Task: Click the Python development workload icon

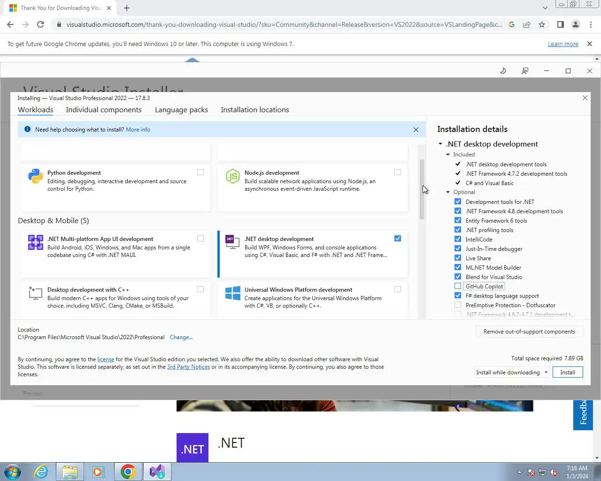Action: [36, 176]
